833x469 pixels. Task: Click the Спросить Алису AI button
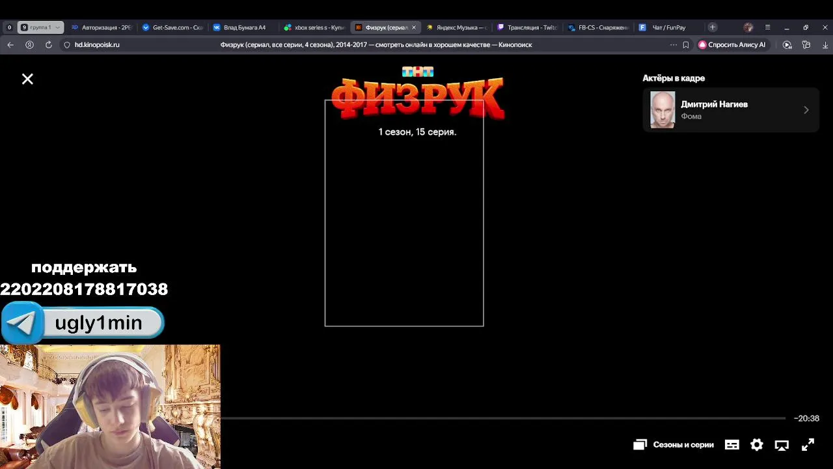(732, 45)
